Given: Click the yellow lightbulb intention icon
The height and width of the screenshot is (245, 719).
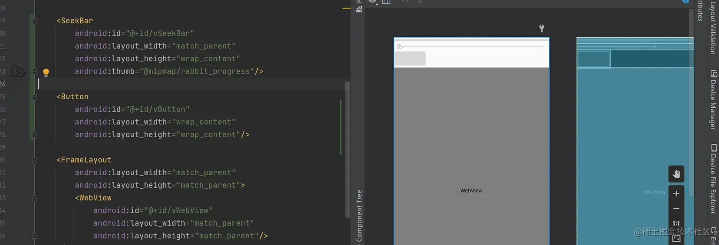Looking at the screenshot, I should tap(46, 72).
